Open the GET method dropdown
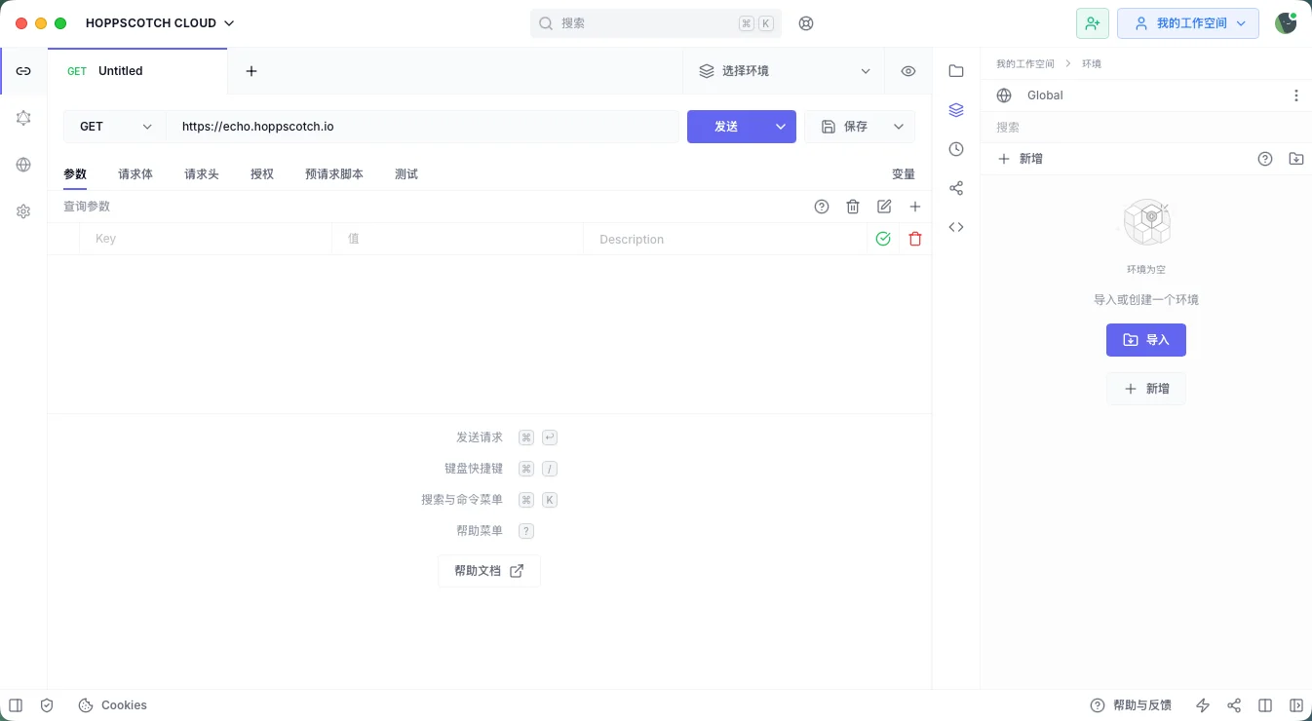The height and width of the screenshot is (721, 1312). tap(115, 127)
